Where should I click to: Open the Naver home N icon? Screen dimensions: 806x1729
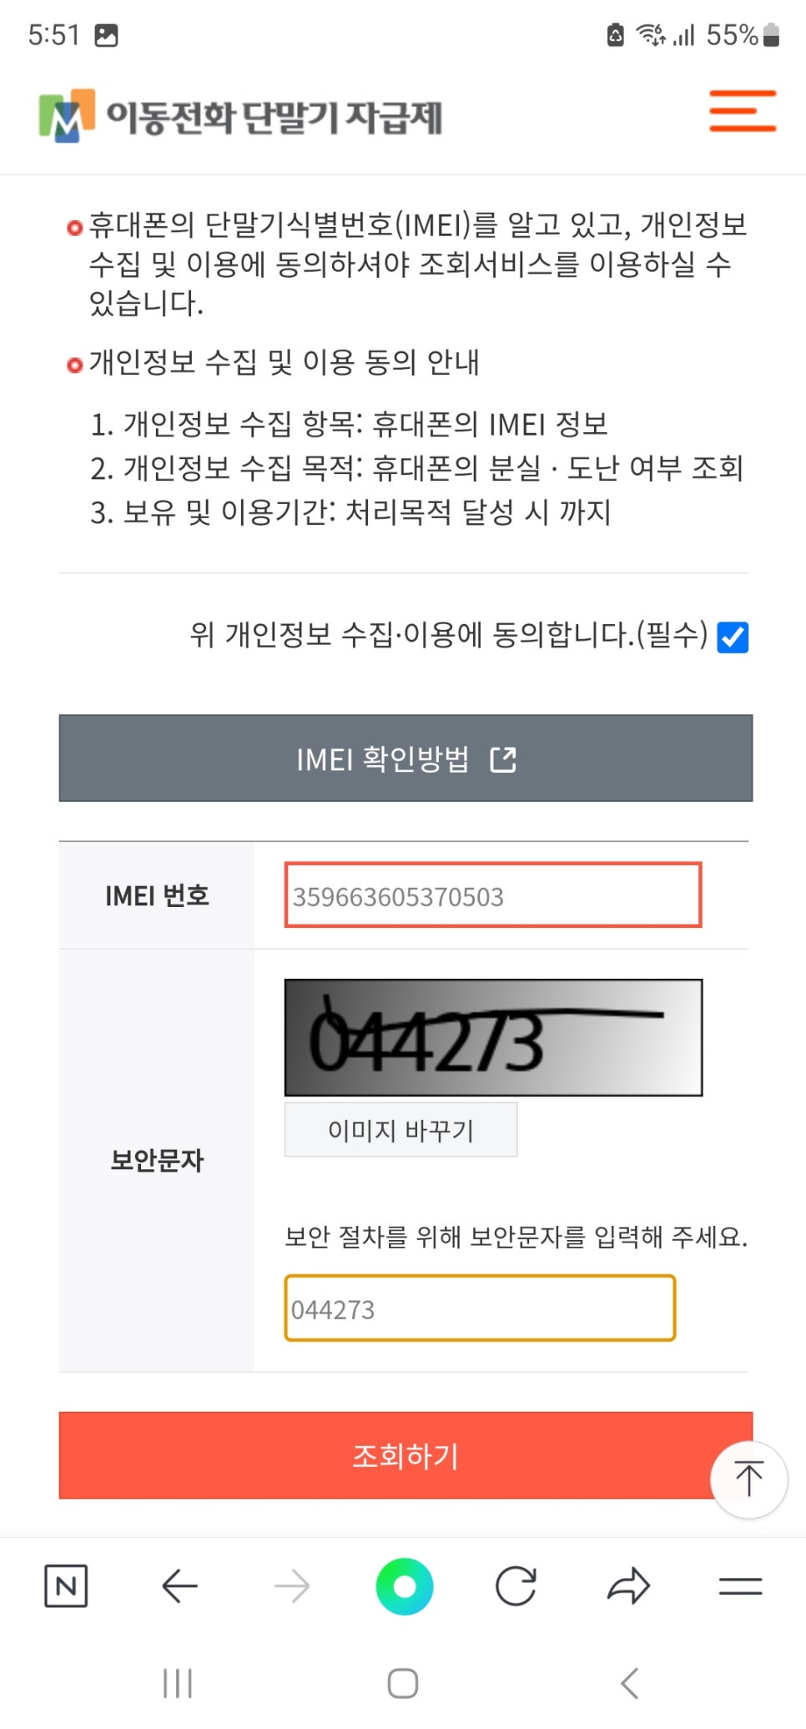[x=66, y=1585]
